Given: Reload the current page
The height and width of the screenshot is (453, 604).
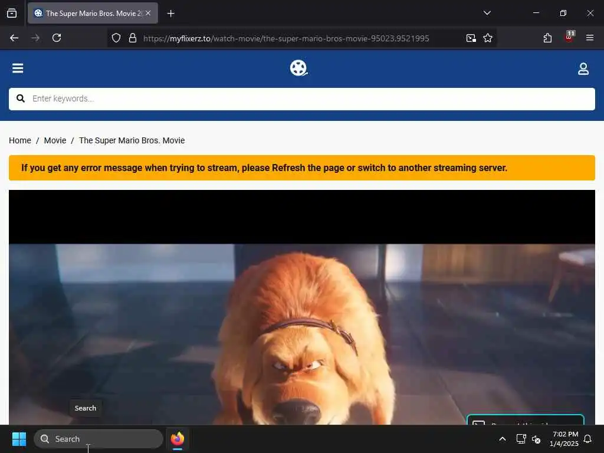Looking at the screenshot, I should 57,38.
